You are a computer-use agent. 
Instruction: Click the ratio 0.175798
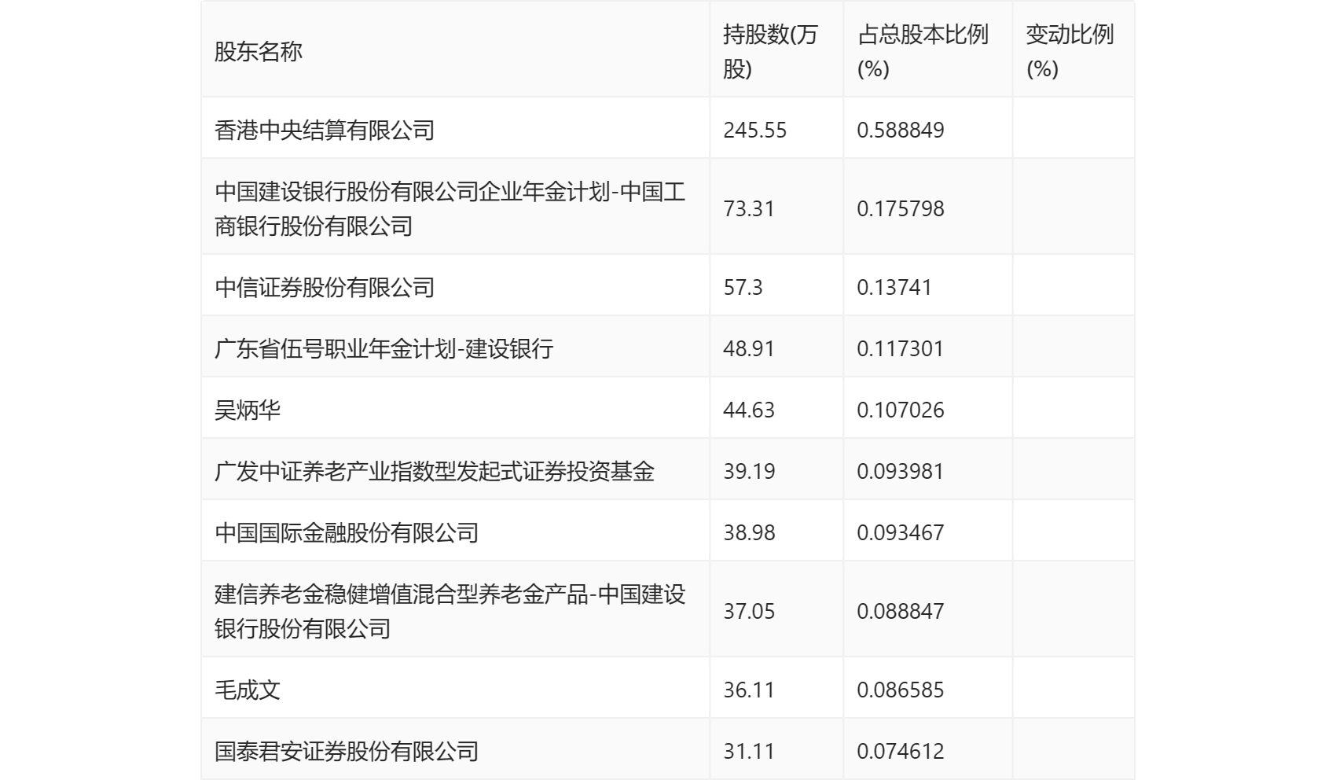point(901,208)
